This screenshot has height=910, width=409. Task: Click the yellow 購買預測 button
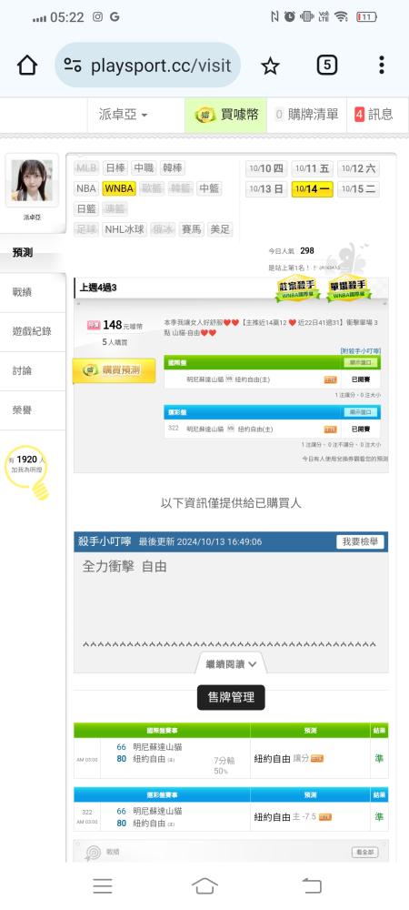115,370
